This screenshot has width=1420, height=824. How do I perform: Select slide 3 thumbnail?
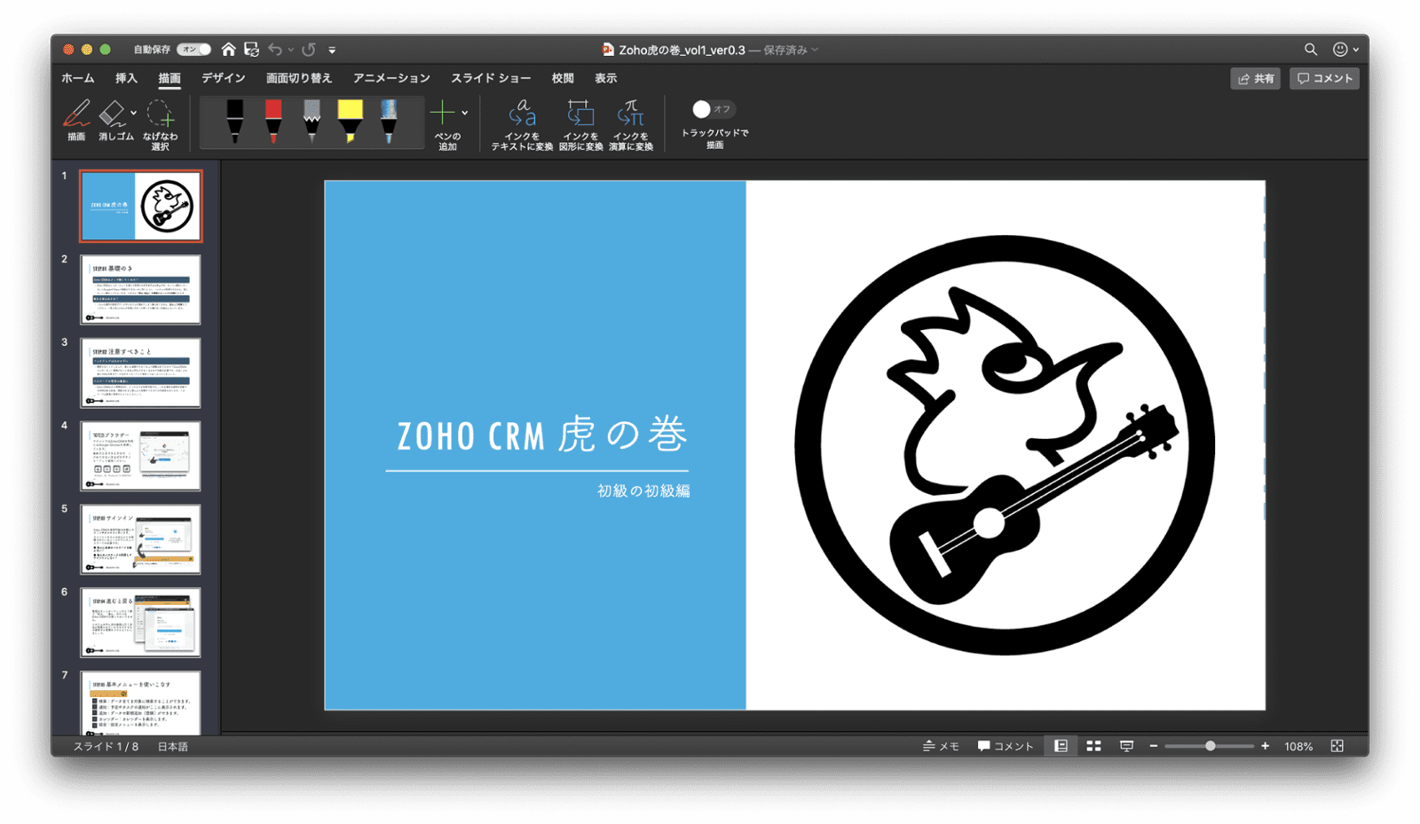pyautogui.click(x=141, y=373)
